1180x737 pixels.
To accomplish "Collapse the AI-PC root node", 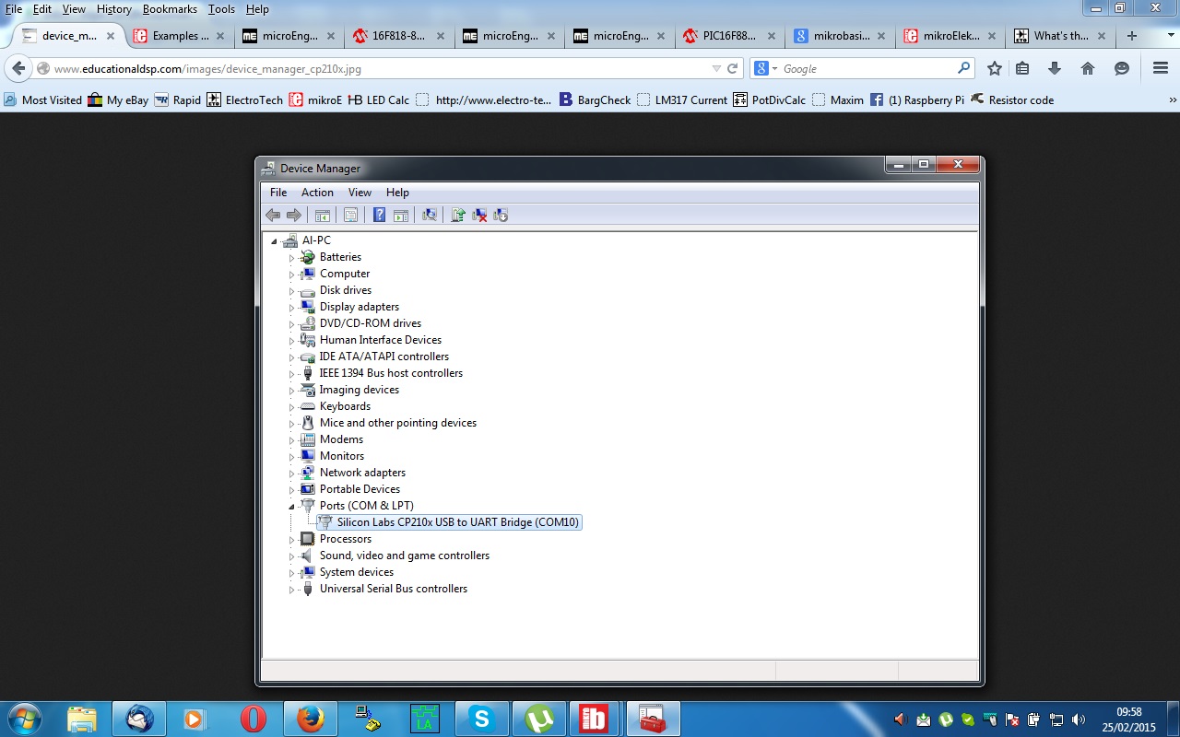I will coord(274,241).
